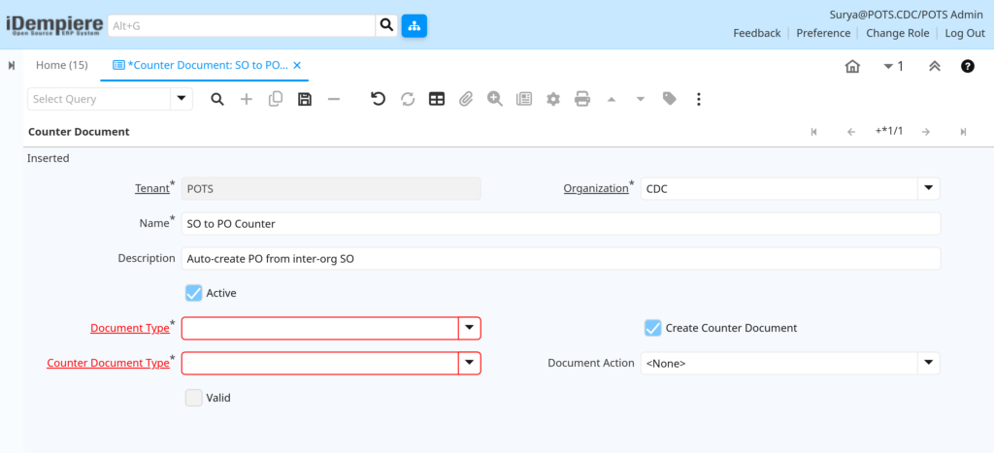This screenshot has height=453, width=994.
Task: Click Change Role link
Action: point(898,33)
